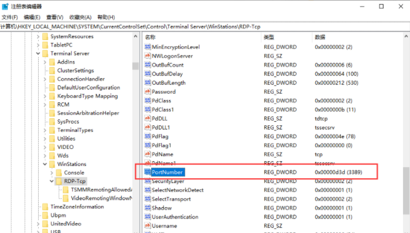
Task: Click the RDP-Tcp folder icon
Action: (59, 181)
